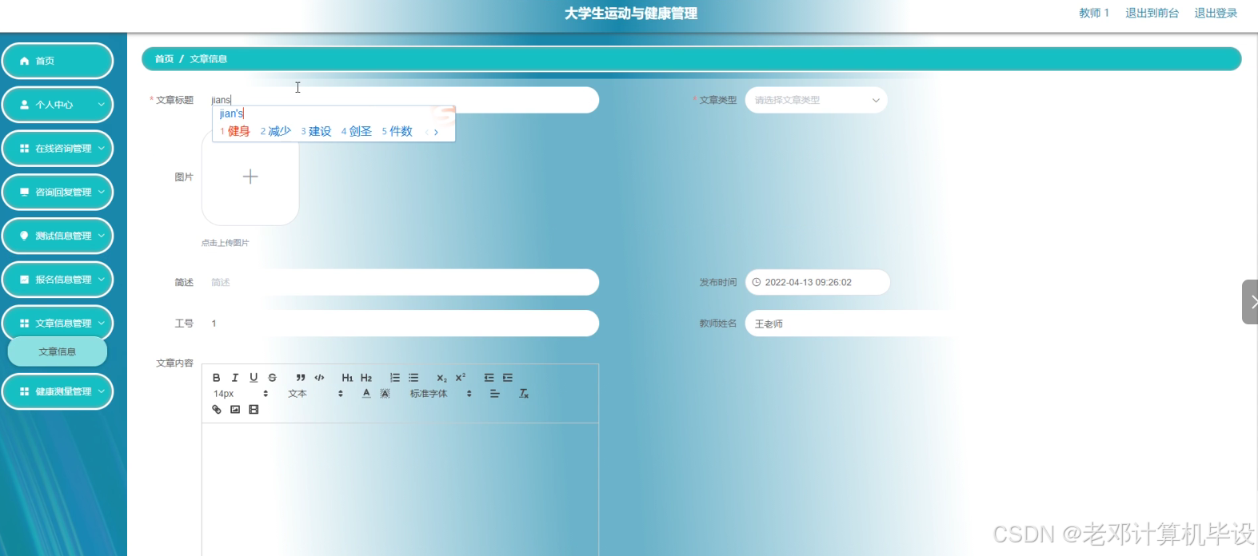Open the 文本 heading style dropdown

click(x=316, y=394)
